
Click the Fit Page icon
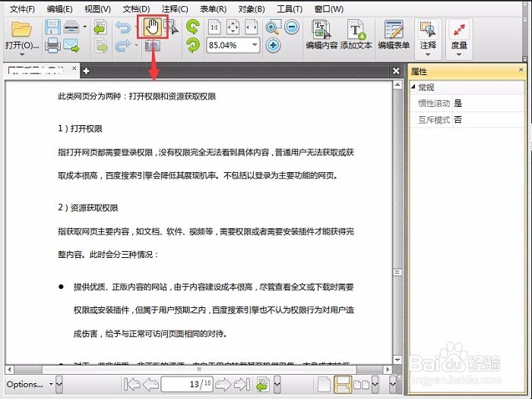click(x=233, y=27)
